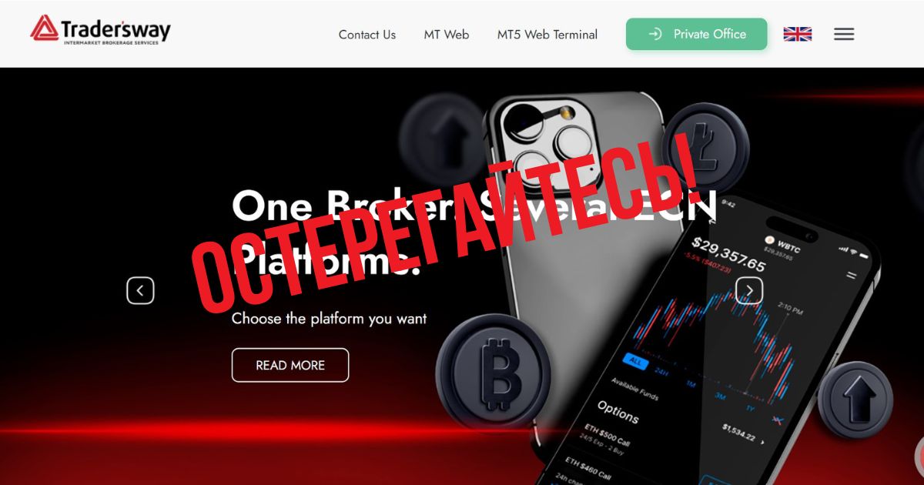This screenshot has height=485, width=924.
Task: Click the Tradersway logo
Action: pyautogui.click(x=100, y=31)
